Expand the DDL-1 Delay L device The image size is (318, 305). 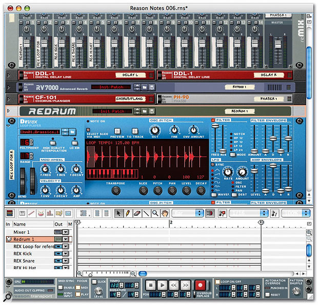9,75
